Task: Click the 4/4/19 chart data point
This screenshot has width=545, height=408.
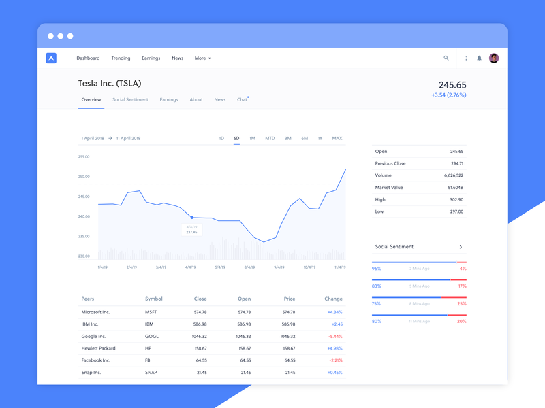Action: 192,218
